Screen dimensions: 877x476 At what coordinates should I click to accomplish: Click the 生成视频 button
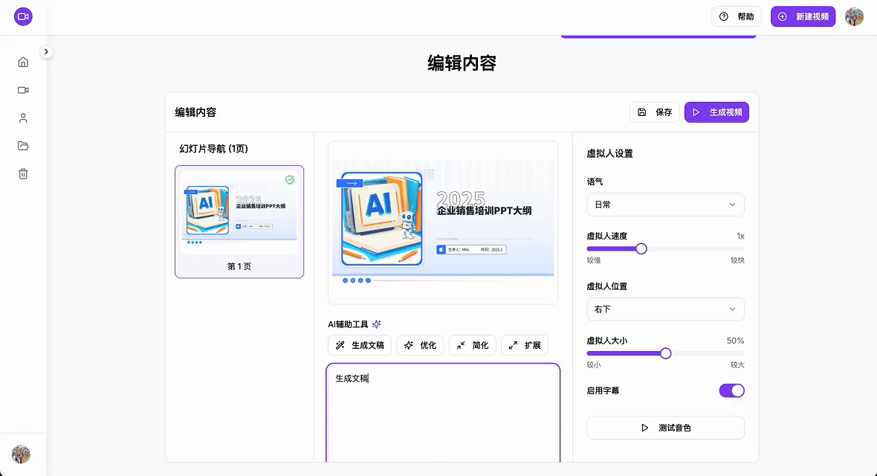pos(716,112)
